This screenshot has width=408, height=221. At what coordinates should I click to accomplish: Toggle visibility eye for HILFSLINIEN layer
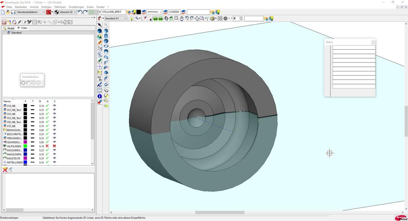(x=54, y=146)
